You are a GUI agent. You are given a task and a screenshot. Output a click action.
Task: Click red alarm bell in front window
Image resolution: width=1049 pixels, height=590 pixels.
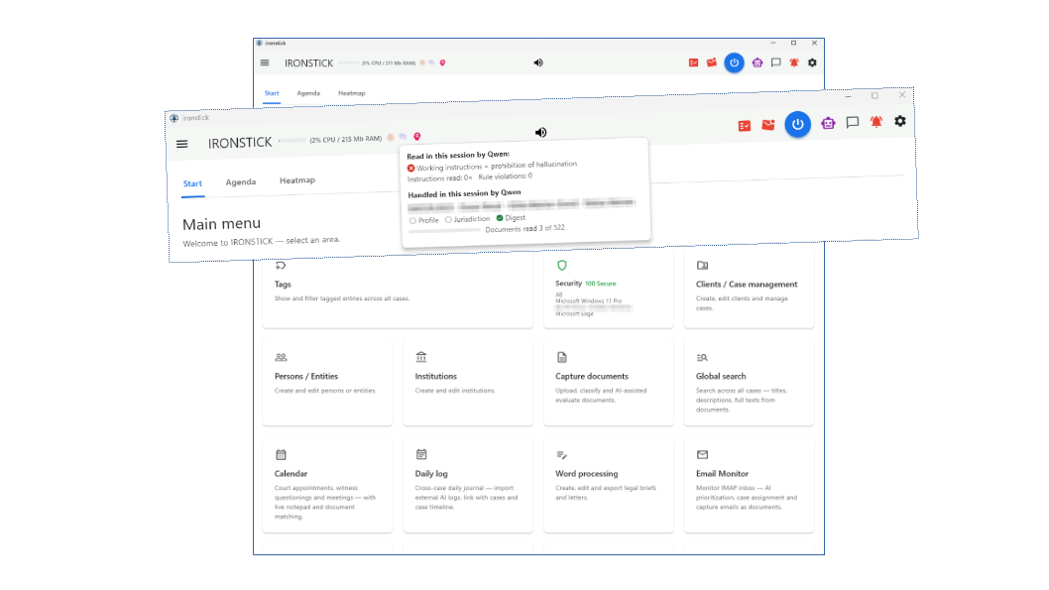(x=876, y=122)
